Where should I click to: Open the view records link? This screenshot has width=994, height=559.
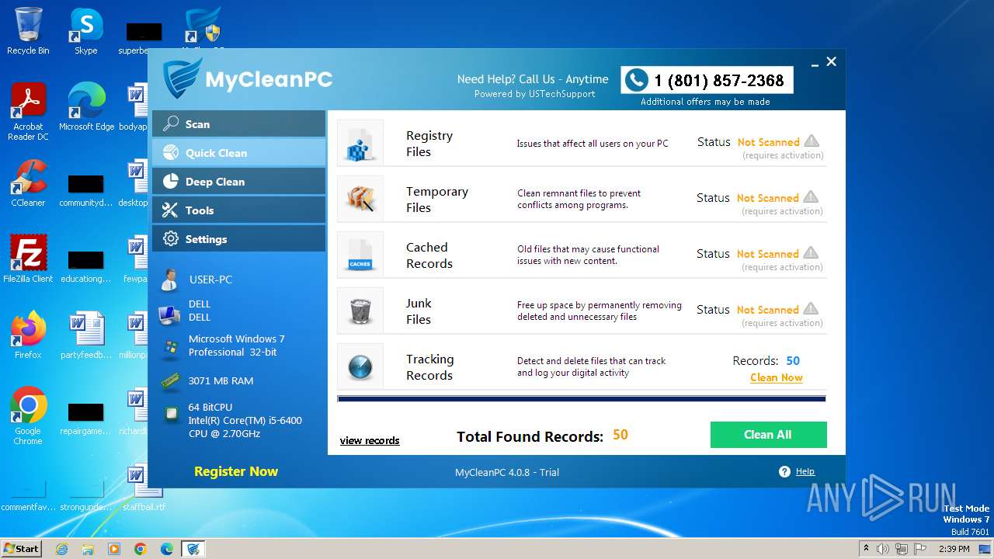[370, 440]
